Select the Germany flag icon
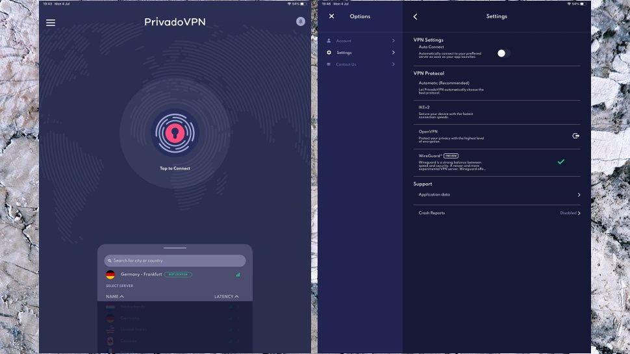 coord(110,275)
